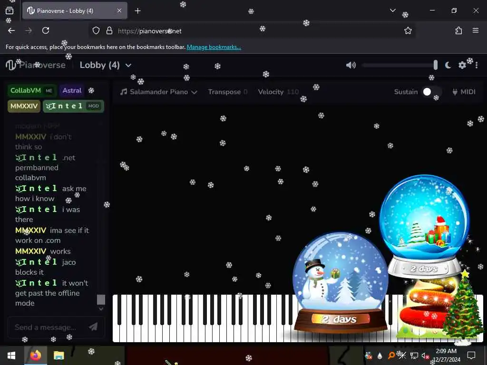Click the orange magnifier tray icon
This screenshot has height=365, width=487.
tap(391, 355)
